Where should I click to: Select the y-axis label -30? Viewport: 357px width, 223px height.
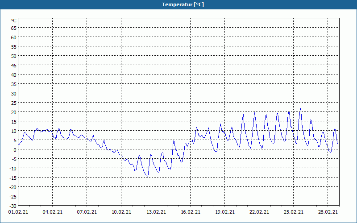[x=13, y=206]
